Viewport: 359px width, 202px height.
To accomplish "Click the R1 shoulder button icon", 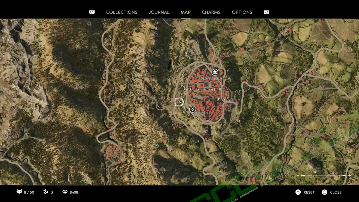I will click(266, 12).
